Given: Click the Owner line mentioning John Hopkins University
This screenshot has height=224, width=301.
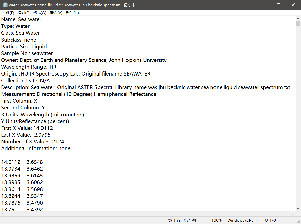Looking at the screenshot, I should pyautogui.click(x=84, y=60).
